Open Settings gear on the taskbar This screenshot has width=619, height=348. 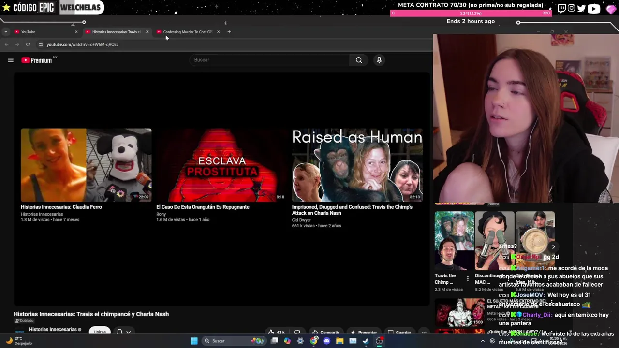pyautogui.click(x=300, y=341)
